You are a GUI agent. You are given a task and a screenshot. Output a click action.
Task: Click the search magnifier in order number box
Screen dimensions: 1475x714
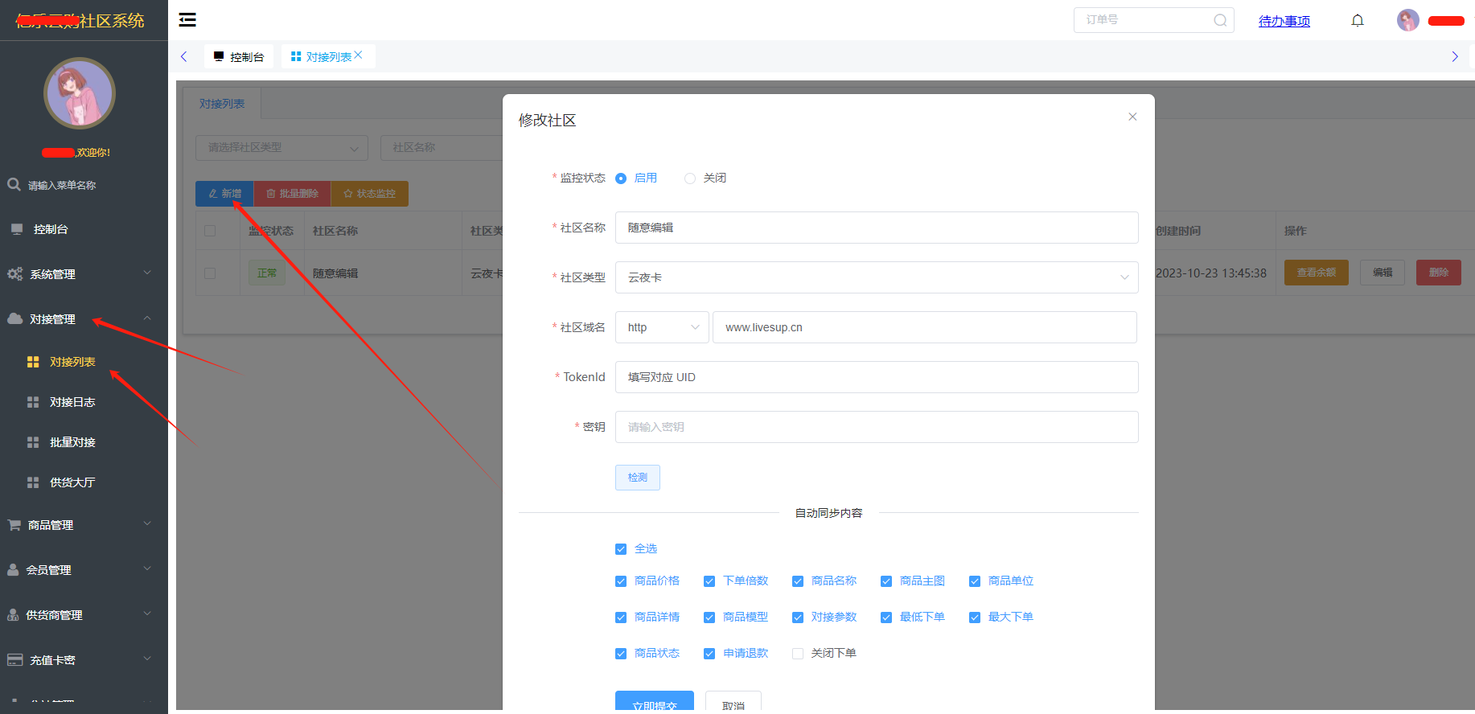click(x=1220, y=21)
